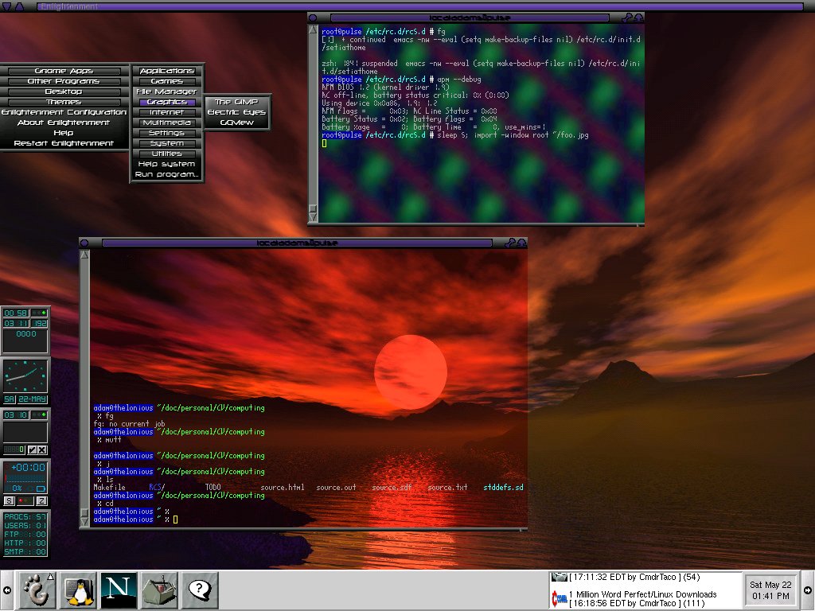Image resolution: width=815 pixels, height=611 pixels.
Task: Click the toolbox launcher icon in panel
Action: (159, 590)
